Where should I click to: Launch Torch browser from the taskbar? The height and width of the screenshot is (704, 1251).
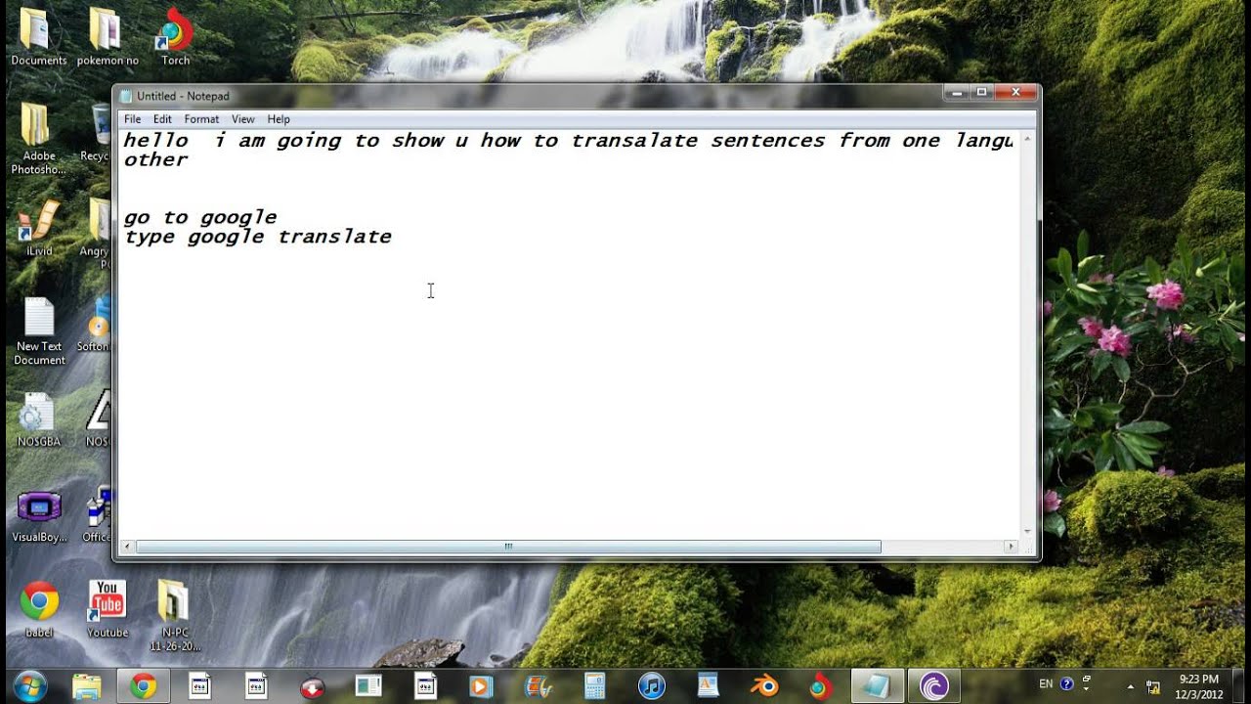click(x=821, y=686)
